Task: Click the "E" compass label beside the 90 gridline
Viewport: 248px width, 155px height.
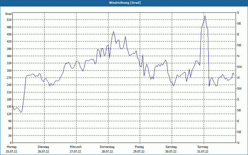Action: click(238, 121)
